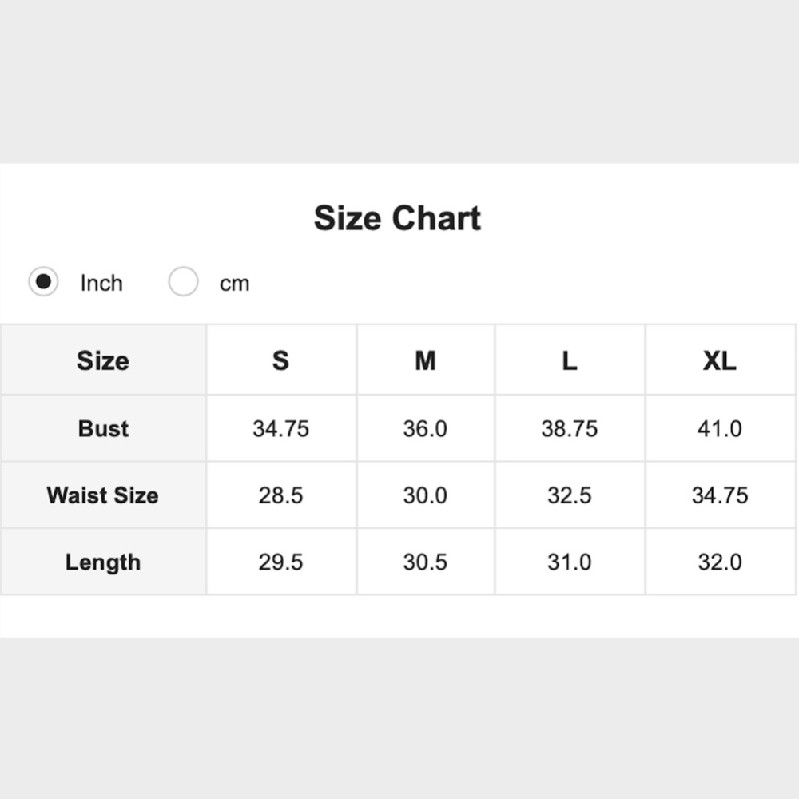Select the Size header cell
Viewport: 799px width, 799px height.
(103, 360)
